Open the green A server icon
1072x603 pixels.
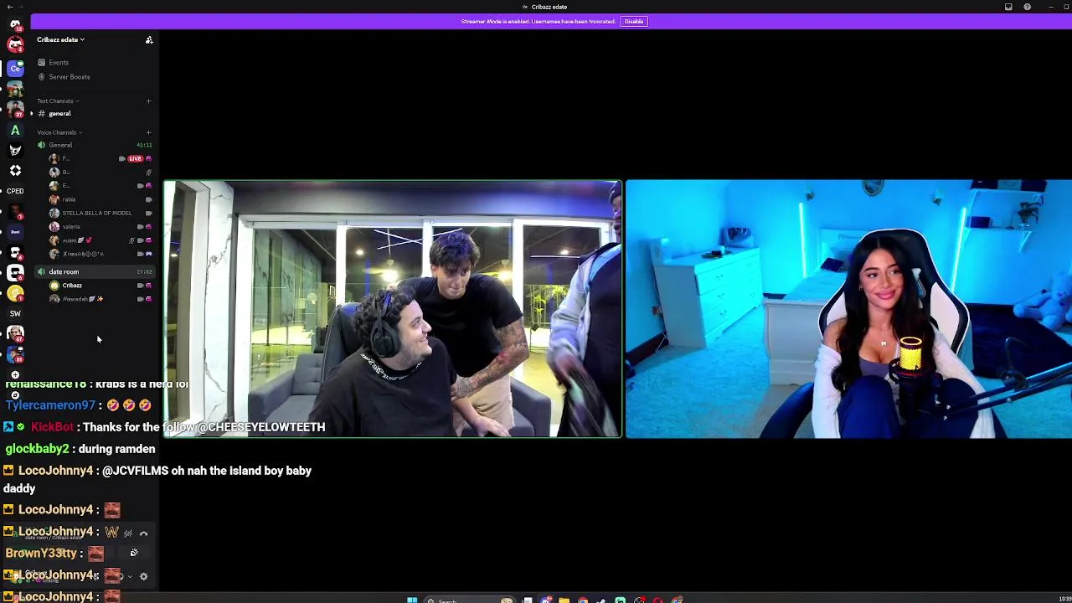click(x=15, y=131)
